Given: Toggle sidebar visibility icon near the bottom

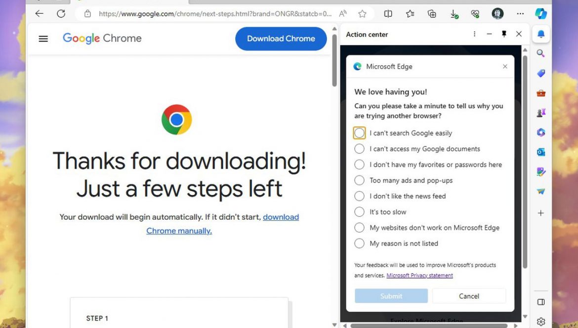Looking at the screenshot, I should point(541,302).
